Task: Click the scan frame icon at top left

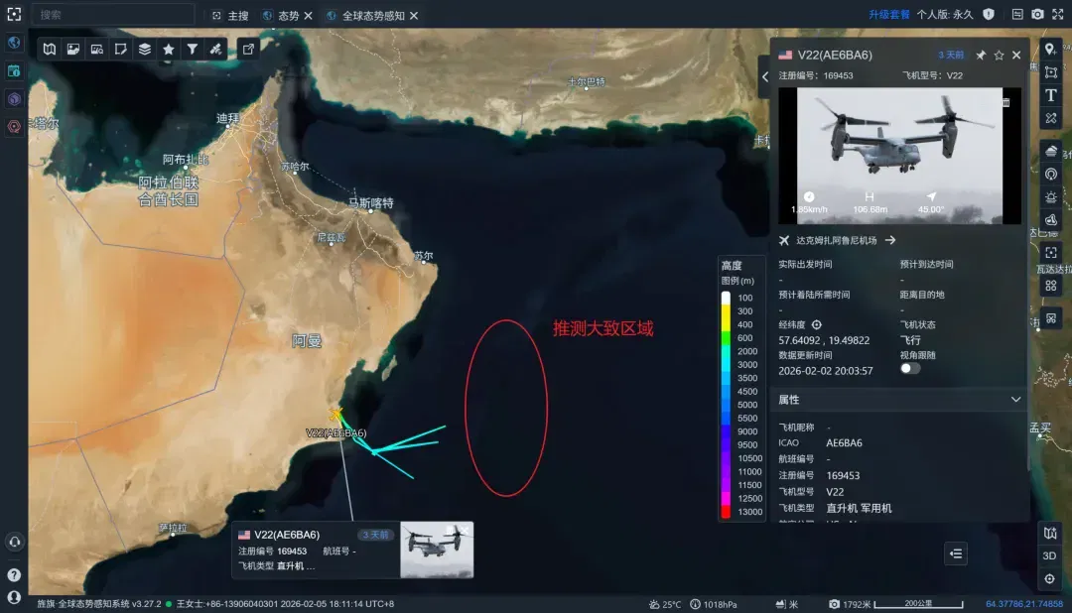Action: point(14,14)
